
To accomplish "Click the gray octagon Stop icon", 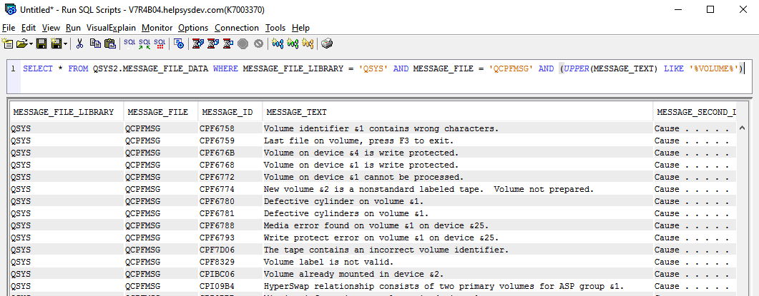I will tap(243, 44).
